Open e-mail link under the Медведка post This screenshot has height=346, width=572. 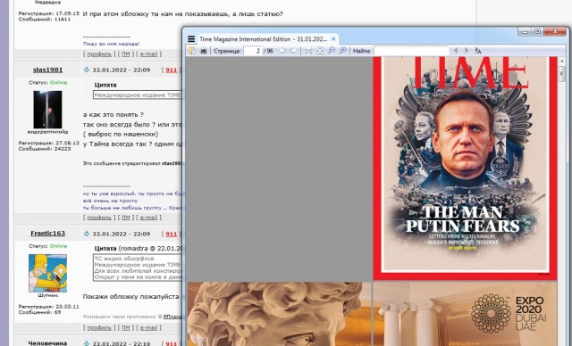(x=149, y=54)
